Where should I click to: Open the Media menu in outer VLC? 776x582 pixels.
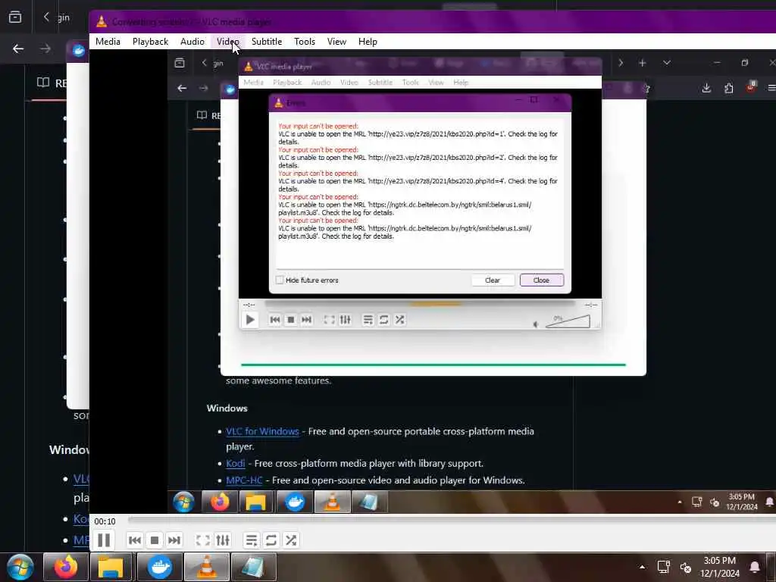(x=108, y=42)
